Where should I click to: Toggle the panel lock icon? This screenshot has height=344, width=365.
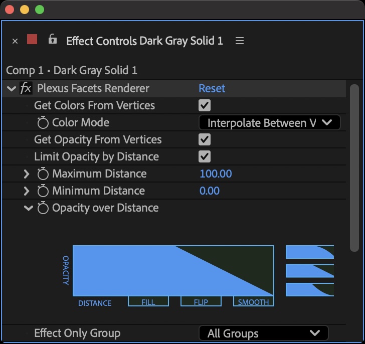pyautogui.click(x=52, y=39)
